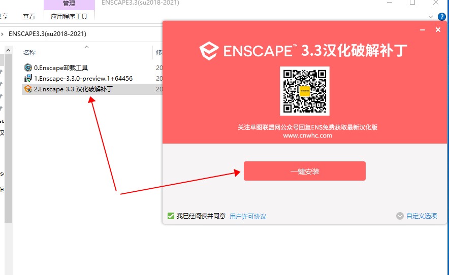Select the 0.Enscape卸载工具 file name
Viewport: 449px width, 275px height.
pyautogui.click(x=61, y=67)
